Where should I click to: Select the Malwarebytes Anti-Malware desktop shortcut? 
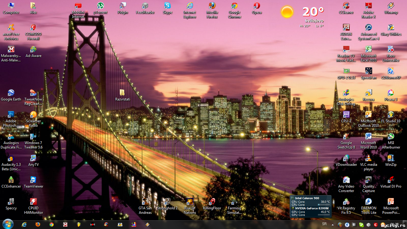[11, 54]
